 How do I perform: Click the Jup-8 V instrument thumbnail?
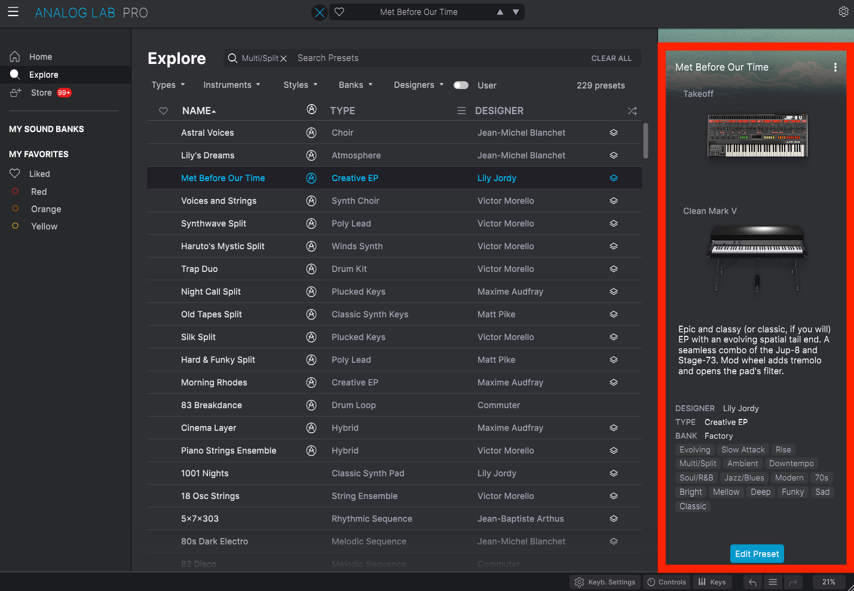pos(757,136)
